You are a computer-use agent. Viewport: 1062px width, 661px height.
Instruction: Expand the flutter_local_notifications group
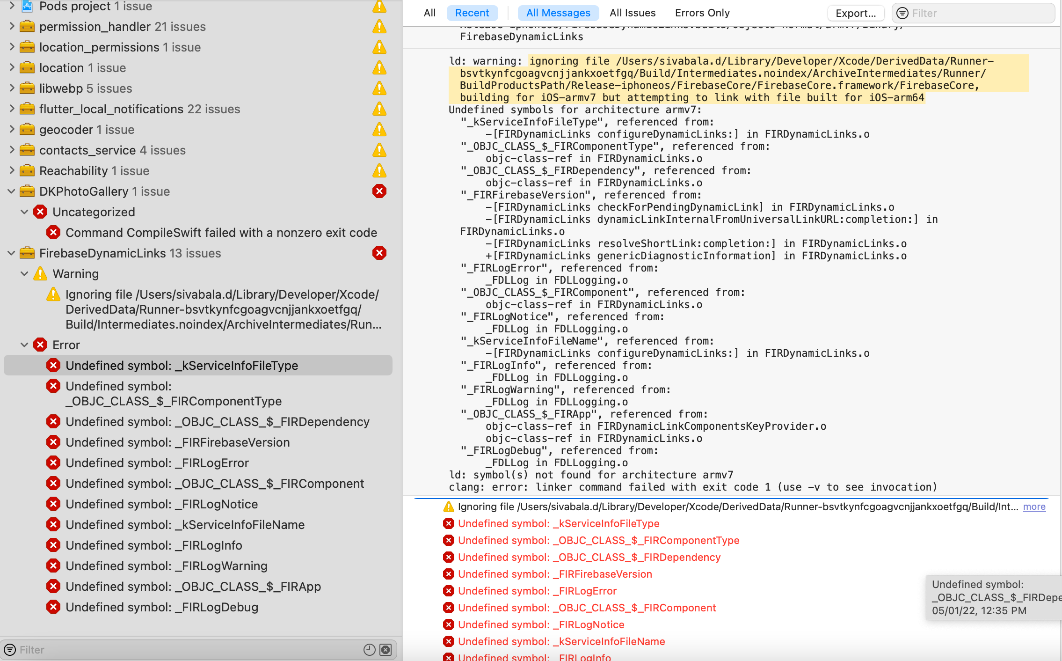point(12,109)
